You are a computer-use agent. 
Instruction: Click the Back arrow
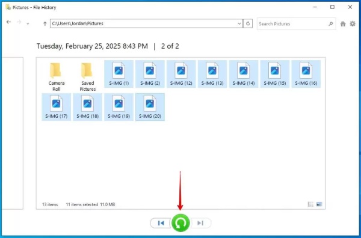click(9, 22)
